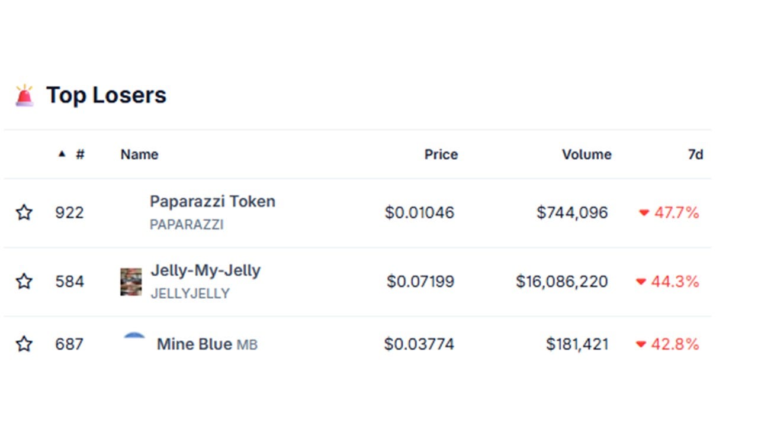Click the sort arrow beside the # column
Screen dimensions: 758x426
[62, 154]
